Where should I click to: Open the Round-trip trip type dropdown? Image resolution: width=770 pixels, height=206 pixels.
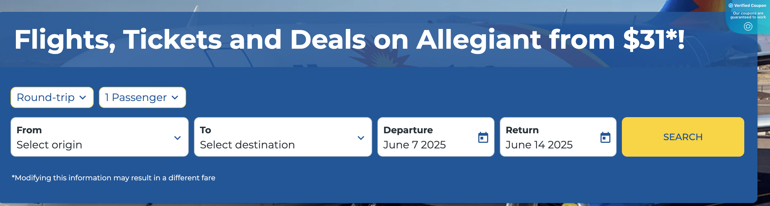(52, 97)
